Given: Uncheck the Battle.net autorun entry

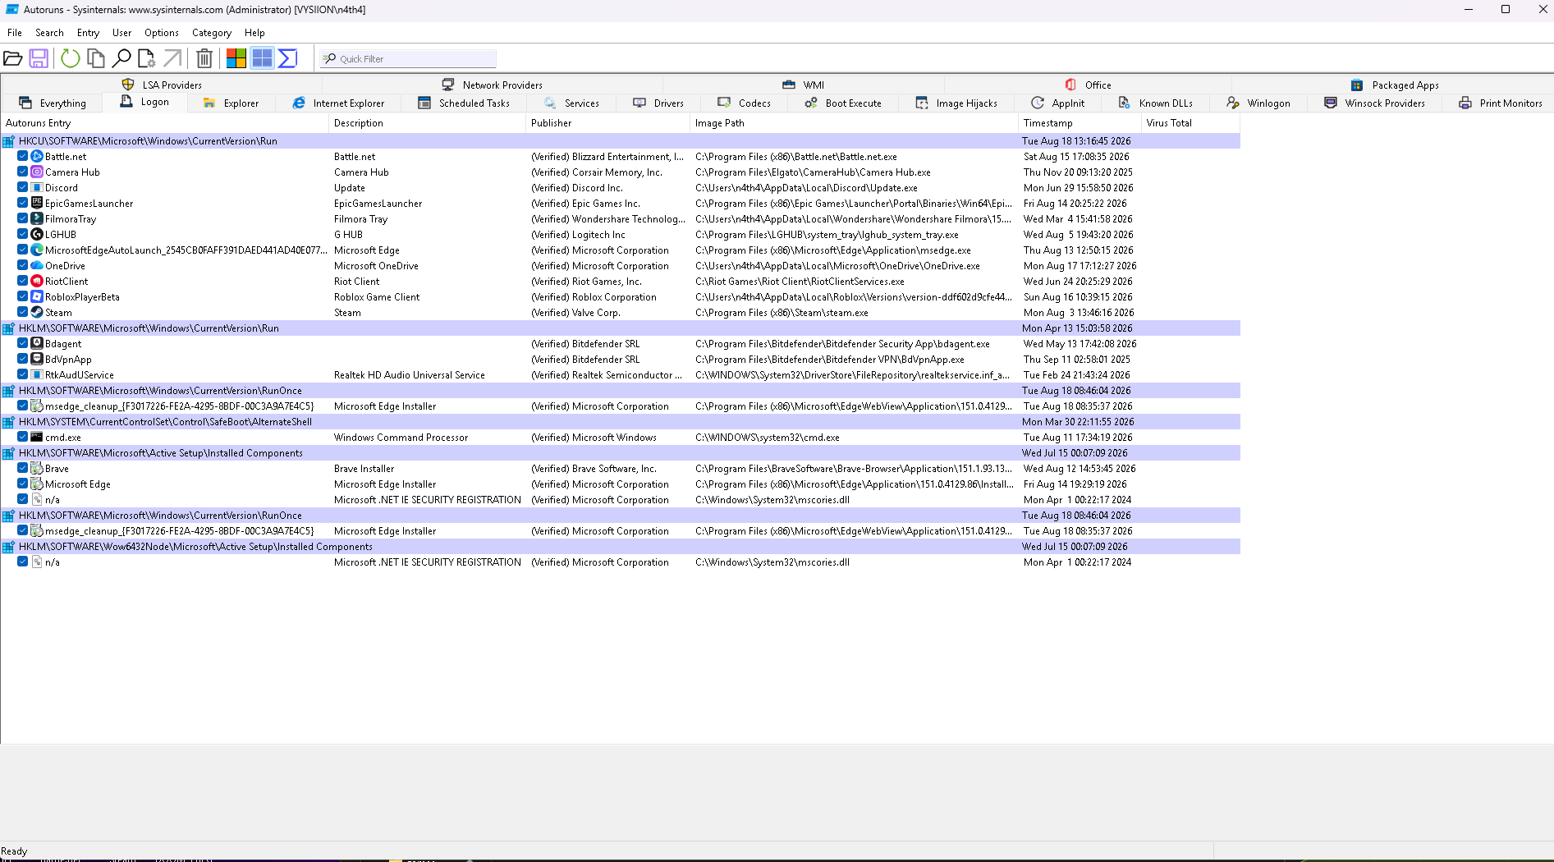Looking at the screenshot, I should (x=23, y=156).
